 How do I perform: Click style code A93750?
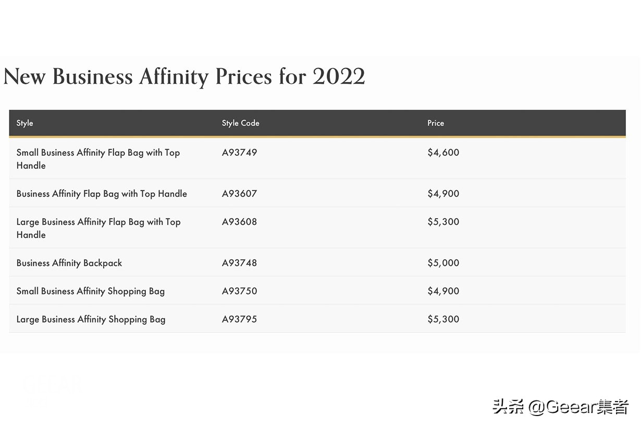coord(239,291)
